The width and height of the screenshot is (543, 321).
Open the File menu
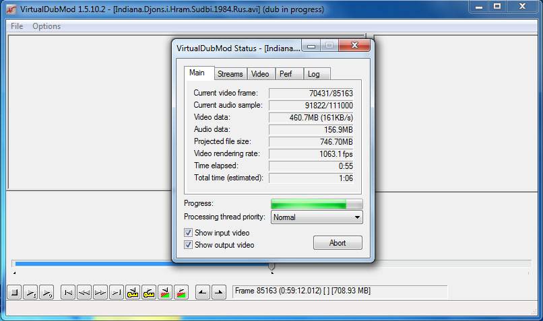(17, 26)
